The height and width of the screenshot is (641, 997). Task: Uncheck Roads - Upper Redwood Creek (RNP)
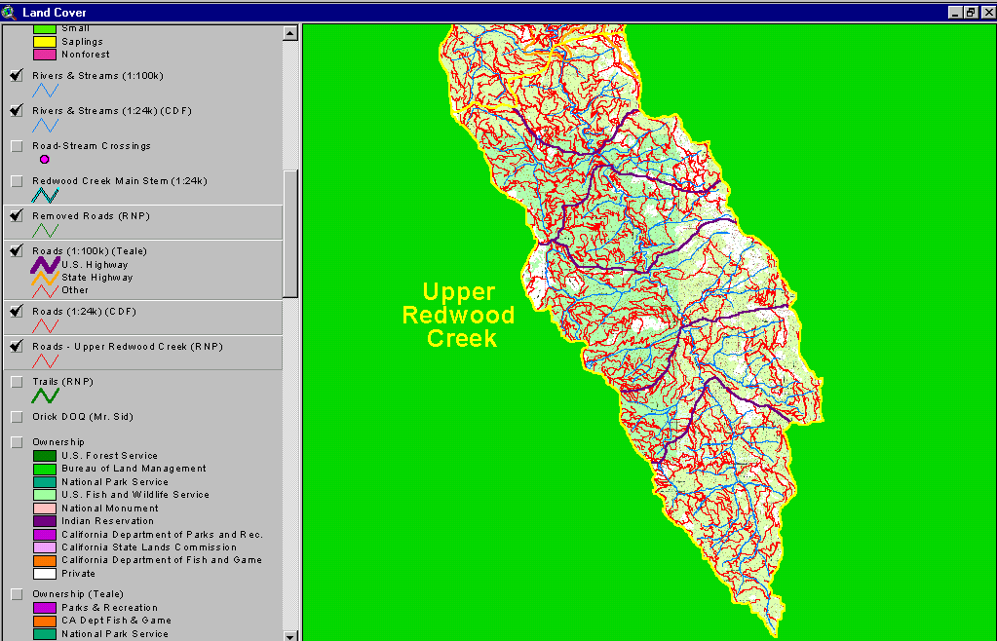(x=17, y=346)
